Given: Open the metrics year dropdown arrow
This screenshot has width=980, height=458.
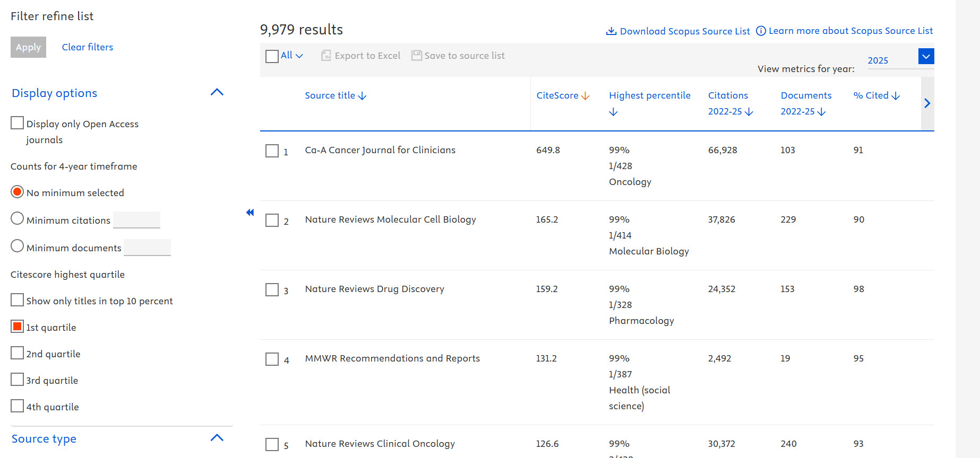Looking at the screenshot, I should (x=926, y=56).
